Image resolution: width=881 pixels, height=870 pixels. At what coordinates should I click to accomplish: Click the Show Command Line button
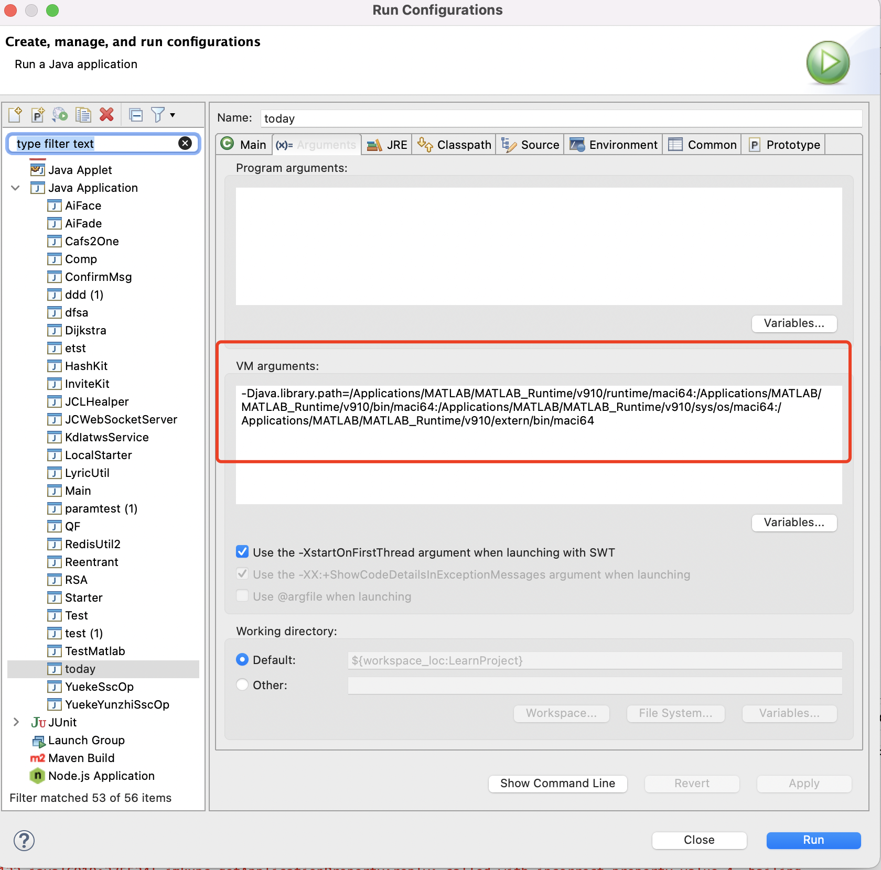(557, 784)
